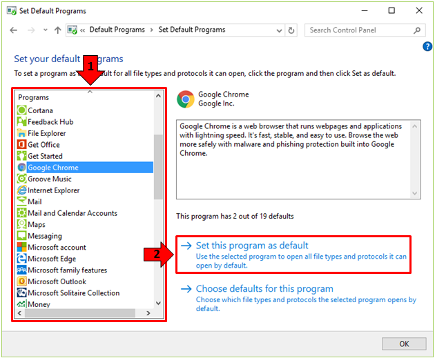
Task: Go back with the back arrow
Action: [x=13, y=30]
